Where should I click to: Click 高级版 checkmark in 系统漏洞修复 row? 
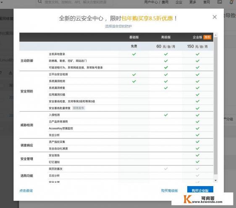pyautogui.click(x=166, y=88)
